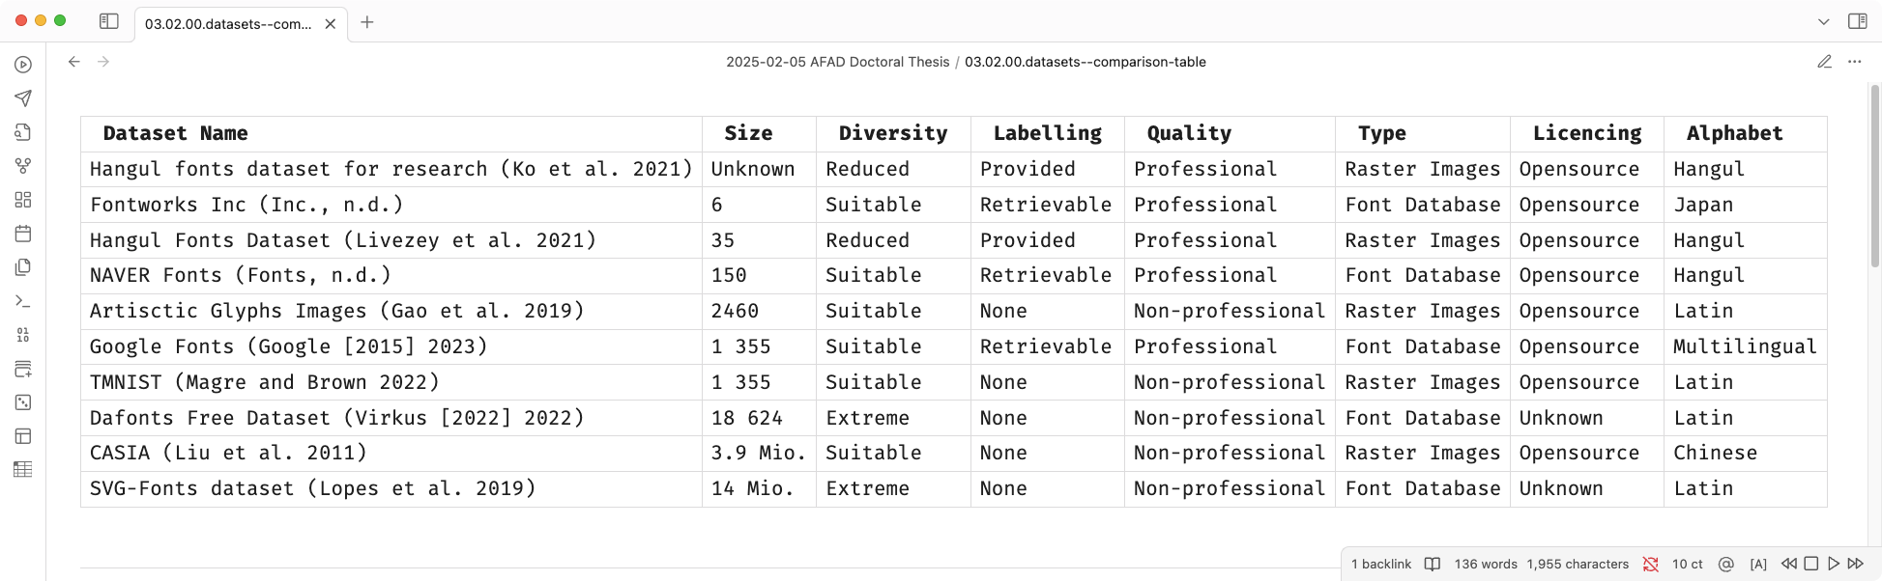Click the Labelling column header
This screenshot has height=581, width=1882.
pyautogui.click(x=1048, y=134)
